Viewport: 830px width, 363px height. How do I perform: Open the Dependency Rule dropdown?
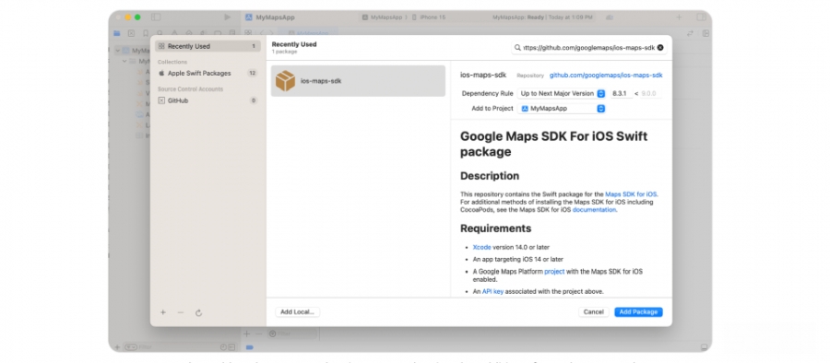click(x=562, y=94)
